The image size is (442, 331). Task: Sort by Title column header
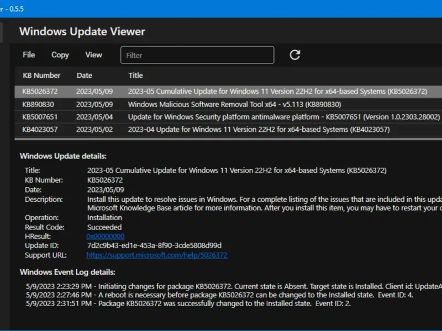pos(135,76)
